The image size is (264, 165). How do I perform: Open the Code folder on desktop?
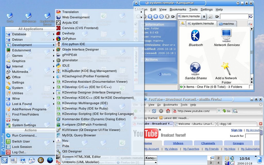[10, 18]
